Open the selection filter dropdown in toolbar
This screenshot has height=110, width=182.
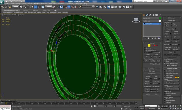tap(16, 7)
